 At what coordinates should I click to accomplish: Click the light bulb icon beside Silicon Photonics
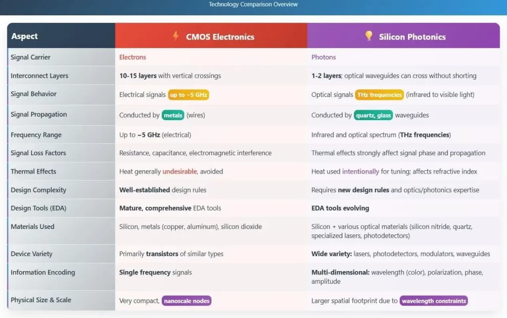pyautogui.click(x=368, y=36)
